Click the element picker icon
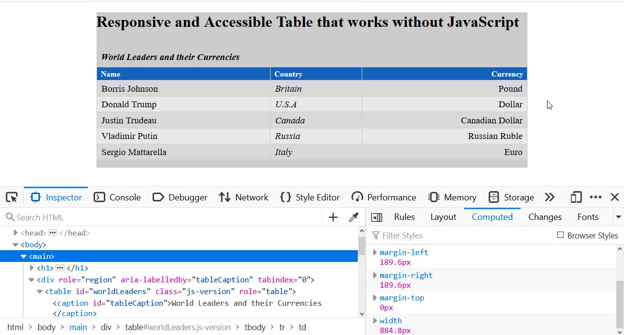The width and height of the screenshot is (624, 335). point(12,197)
